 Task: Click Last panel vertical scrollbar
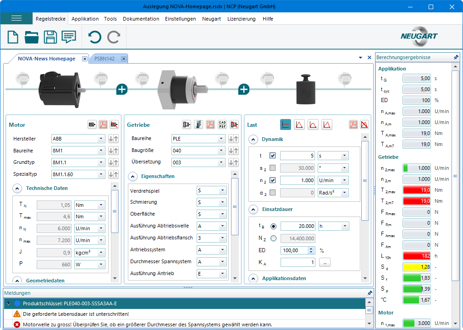(x=365, y=180)
